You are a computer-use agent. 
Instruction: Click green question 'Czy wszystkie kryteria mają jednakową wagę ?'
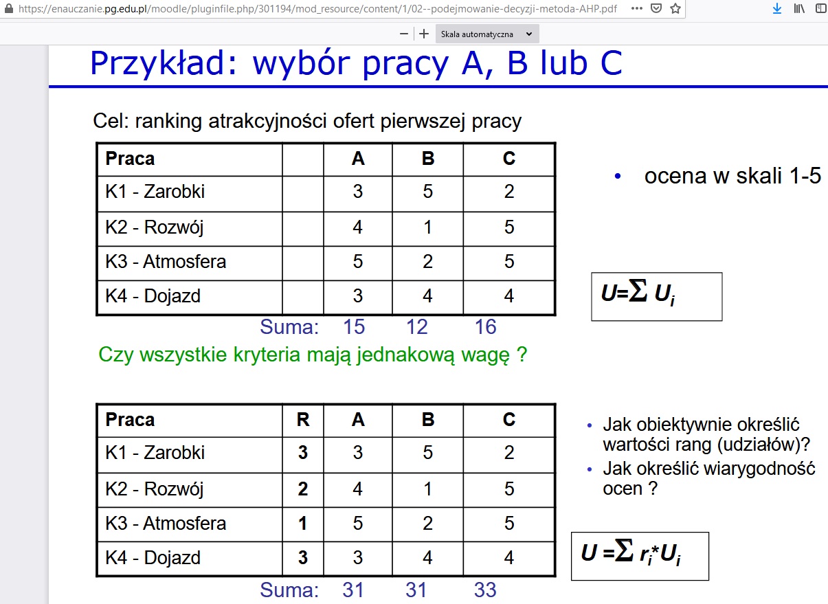pos(313,355)
